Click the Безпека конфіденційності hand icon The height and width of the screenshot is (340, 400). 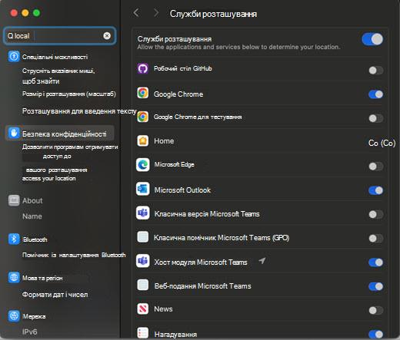[x=14, y=133]
